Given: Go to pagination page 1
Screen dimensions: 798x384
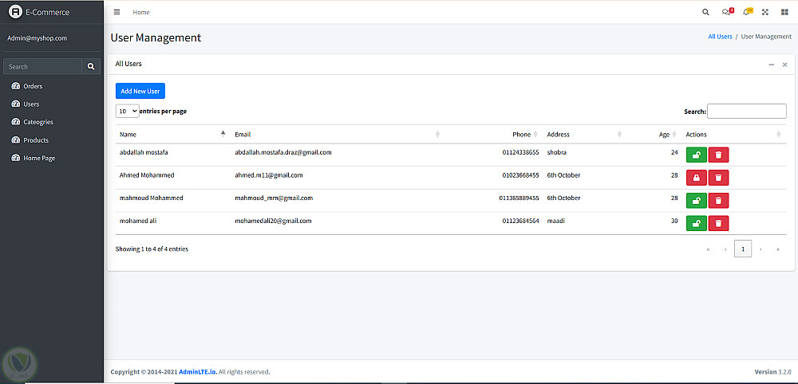Looking at the screenshot, I should click(x=743, y=249).
